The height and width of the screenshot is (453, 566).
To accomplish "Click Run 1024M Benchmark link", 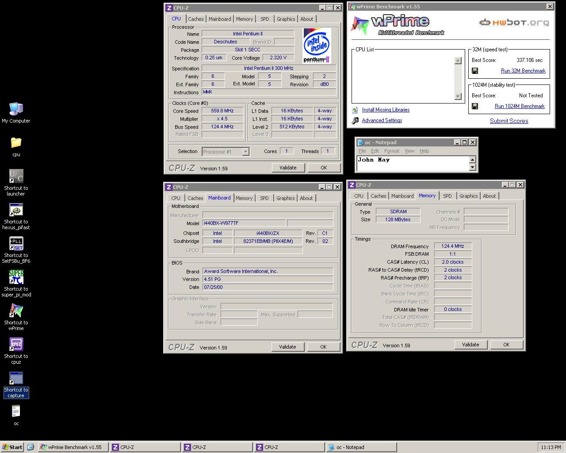I will pos(520,106).
